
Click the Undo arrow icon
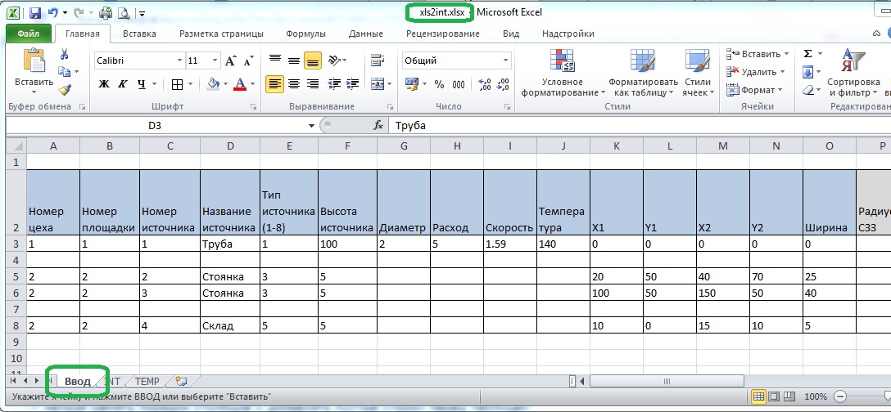pyautogui.click(x=53, y=12)
